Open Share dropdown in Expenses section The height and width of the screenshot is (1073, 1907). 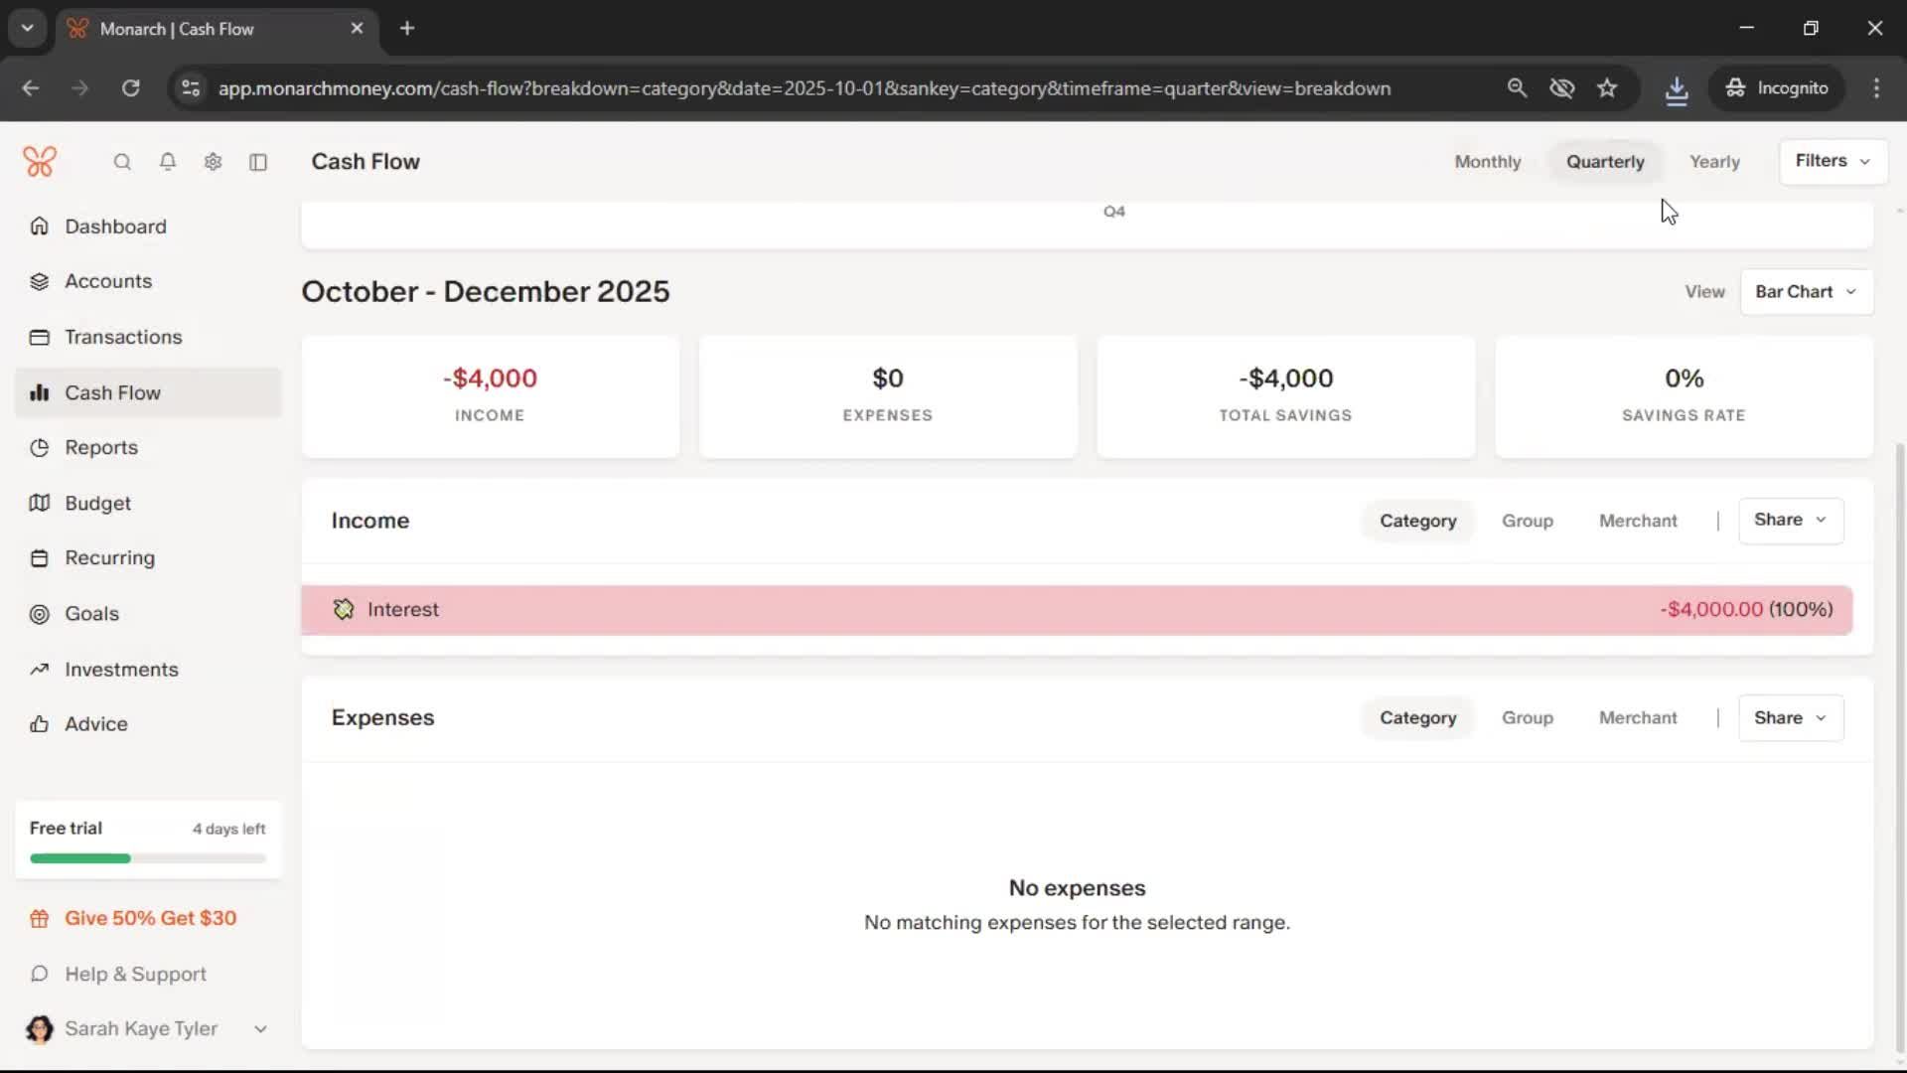(x=1790, y=717)
